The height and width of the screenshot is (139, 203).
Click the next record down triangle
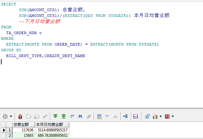coord(107,116)
